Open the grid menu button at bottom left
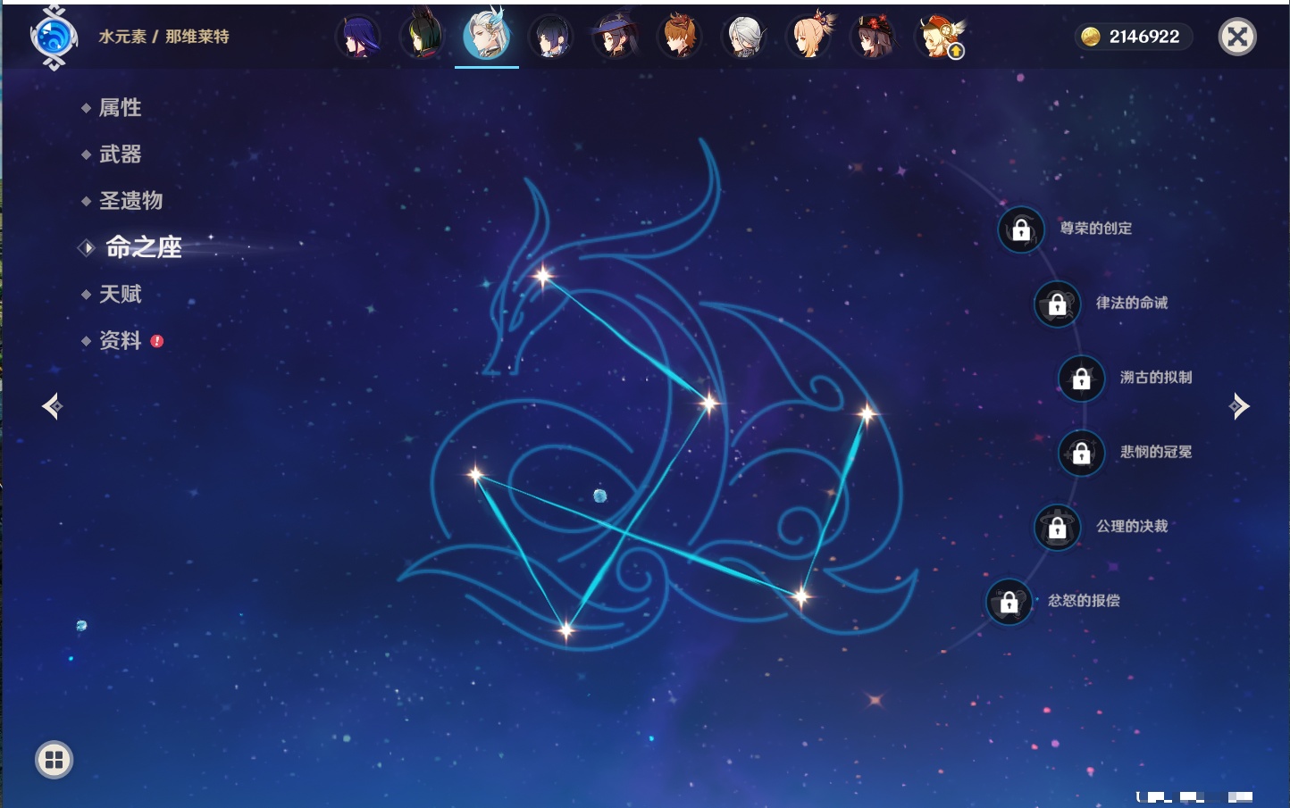The height and width of the screenshot is (808, 1290). point(54,760)
